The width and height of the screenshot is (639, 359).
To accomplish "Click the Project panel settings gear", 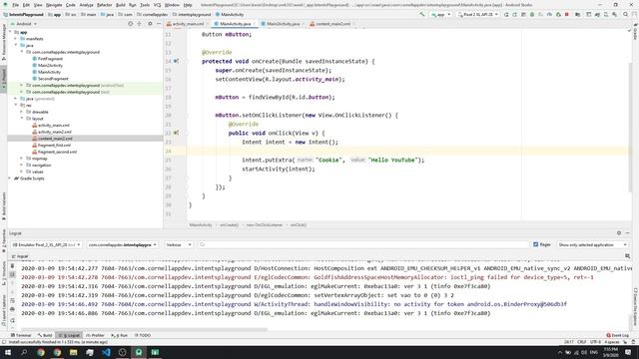I will tap(150, 24).
